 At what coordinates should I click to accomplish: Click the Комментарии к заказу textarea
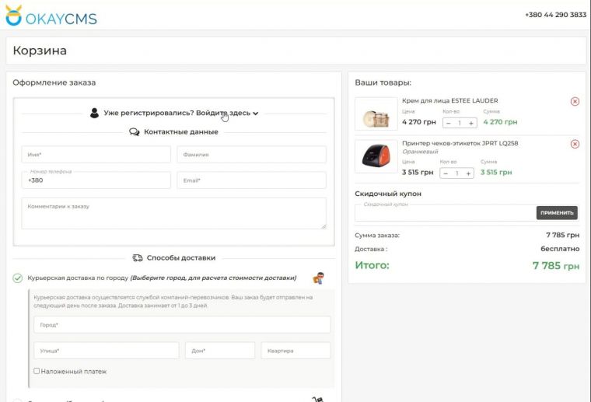173,213
